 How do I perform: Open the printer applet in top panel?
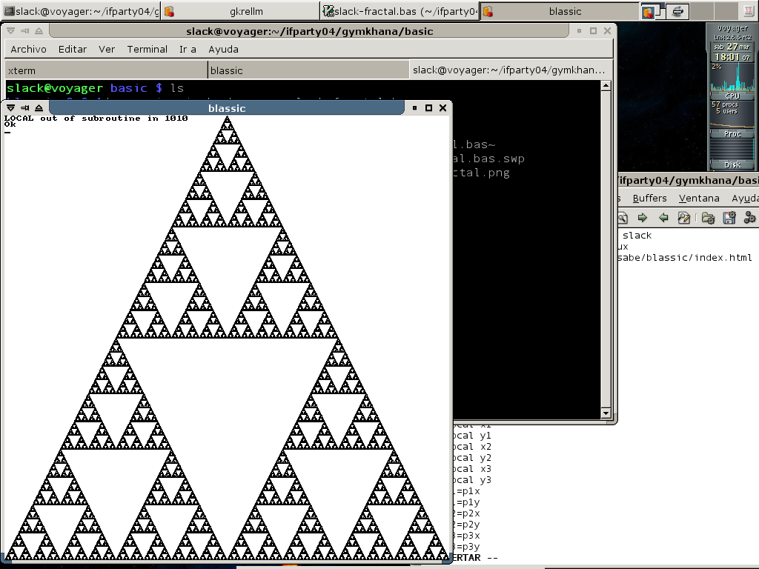677,11
